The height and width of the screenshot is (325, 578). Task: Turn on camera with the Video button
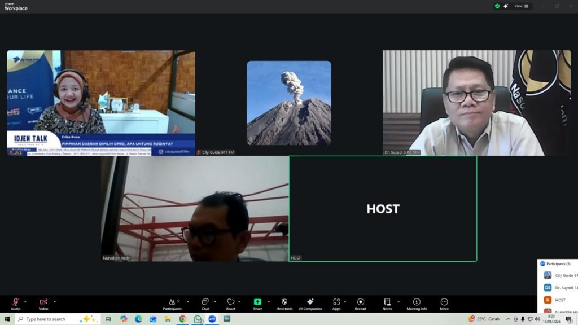[43, 302]
